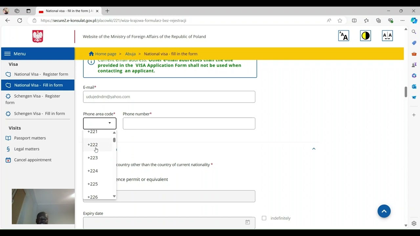Open Favorites list icon in toolbar
This screenshot has width=420, height=236.
pyautogui.click(x=366, y=20)
